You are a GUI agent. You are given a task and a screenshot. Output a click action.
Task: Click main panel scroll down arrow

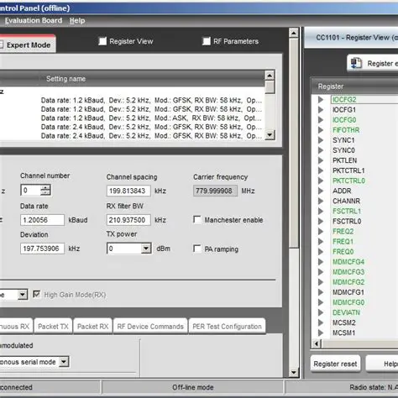pos(294,373)
